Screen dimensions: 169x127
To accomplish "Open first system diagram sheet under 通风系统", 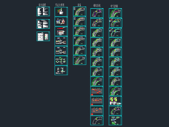I will 97,91.
